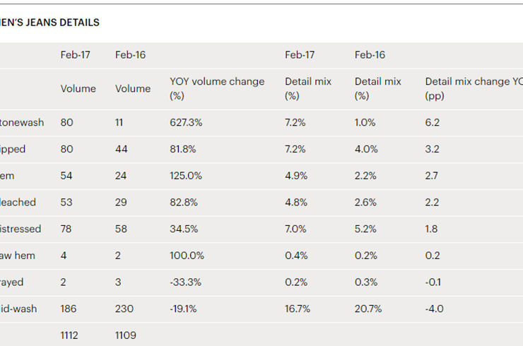Select the 34.5% volume change cell

185,229
